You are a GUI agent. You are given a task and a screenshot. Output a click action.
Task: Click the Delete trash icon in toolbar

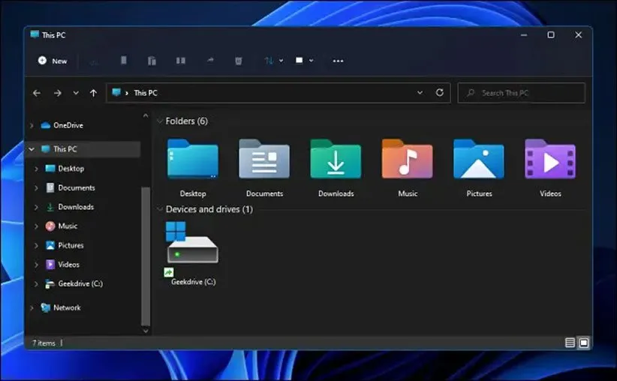238,61
